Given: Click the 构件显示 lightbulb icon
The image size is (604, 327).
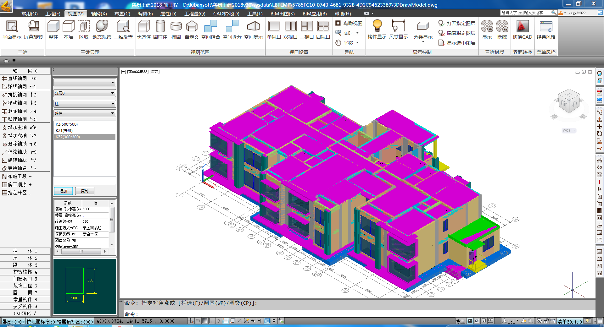Looking at the screenshot, I should 377,27.
